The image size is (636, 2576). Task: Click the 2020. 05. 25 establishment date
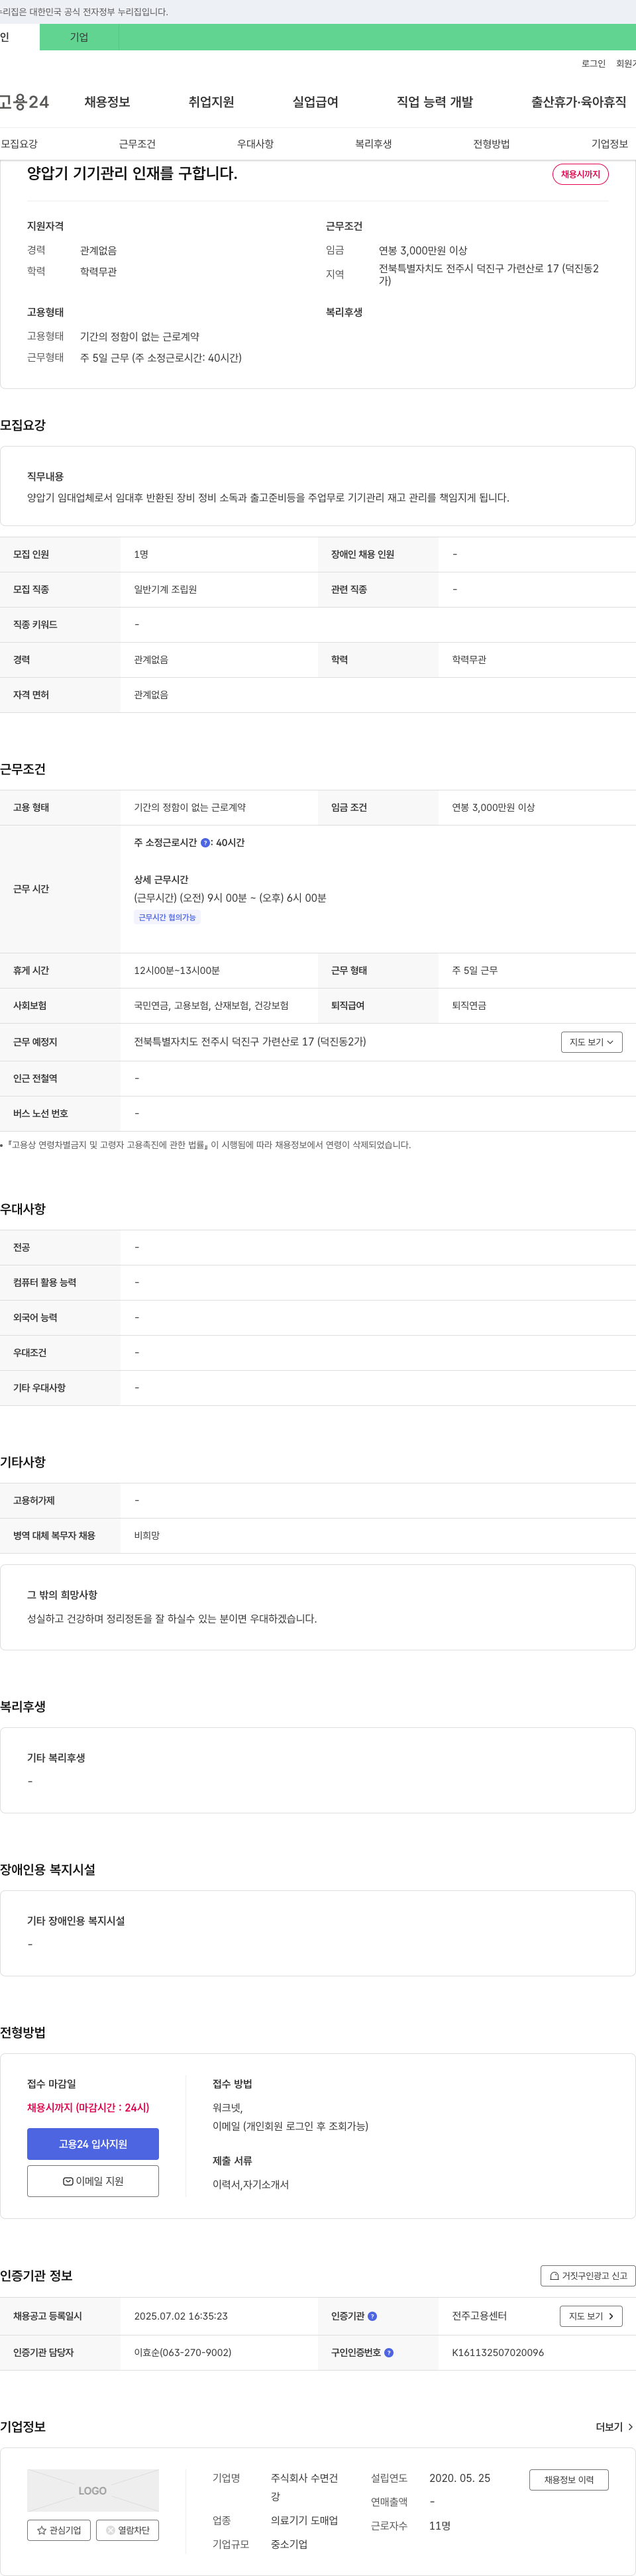pyautogui.click(x=460, y=2478)
